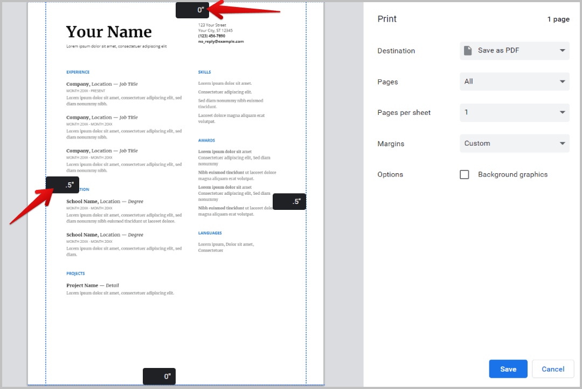Screen dimensions: 582x389
Task: Select the top margin 0" input box
Action: click(x=192, y=10)
